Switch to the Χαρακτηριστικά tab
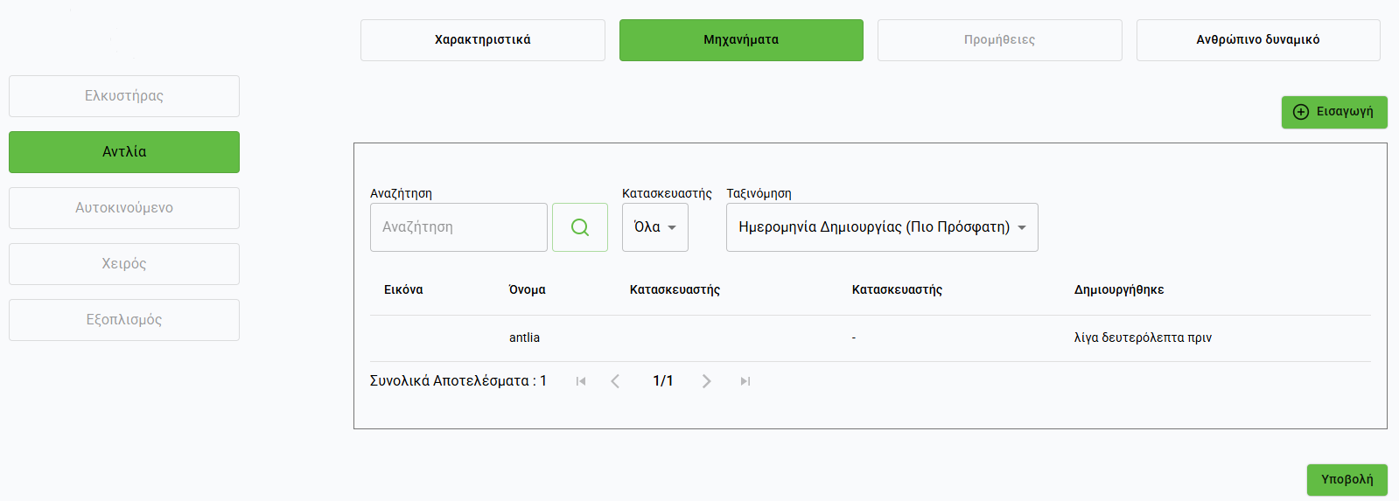1399x501 pixels. [x=482, y=40]
